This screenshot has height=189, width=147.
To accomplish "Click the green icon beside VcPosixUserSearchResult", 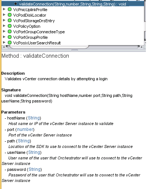I will pyautogui.click(x=10, y=43).
